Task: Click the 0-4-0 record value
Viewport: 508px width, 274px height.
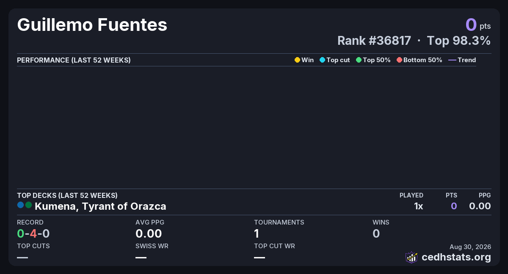Action: pyautogui.click(x=33, y=233)
